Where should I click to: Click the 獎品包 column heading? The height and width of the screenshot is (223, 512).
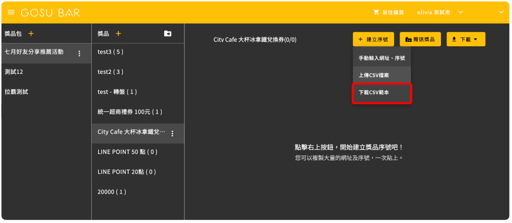13,33
